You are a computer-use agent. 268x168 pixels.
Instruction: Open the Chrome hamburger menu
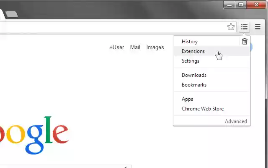point(258,27)
